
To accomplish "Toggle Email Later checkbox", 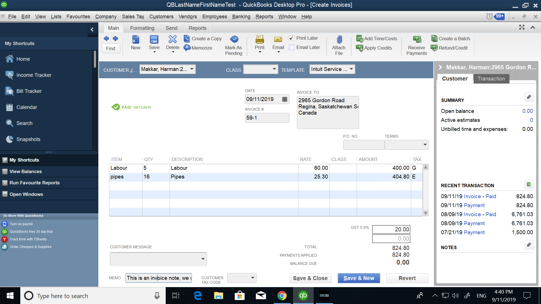I will click(x=292, y=47).
